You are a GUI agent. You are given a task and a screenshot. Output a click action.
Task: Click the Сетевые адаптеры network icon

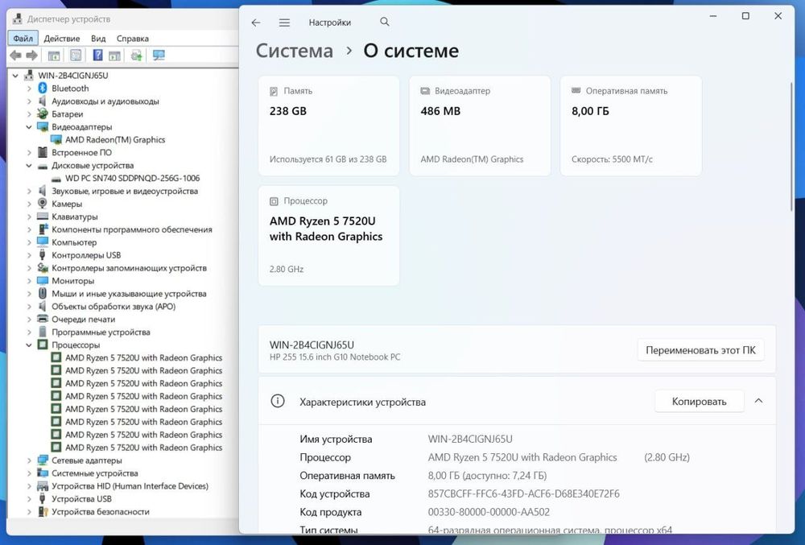pyautogui.click(x=43, y=460)
